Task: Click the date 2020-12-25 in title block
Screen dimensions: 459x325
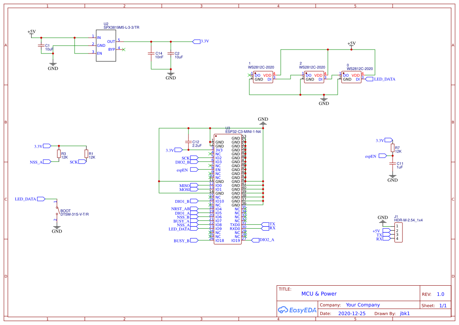Action: pyautogui.click(x=352, y=313)
